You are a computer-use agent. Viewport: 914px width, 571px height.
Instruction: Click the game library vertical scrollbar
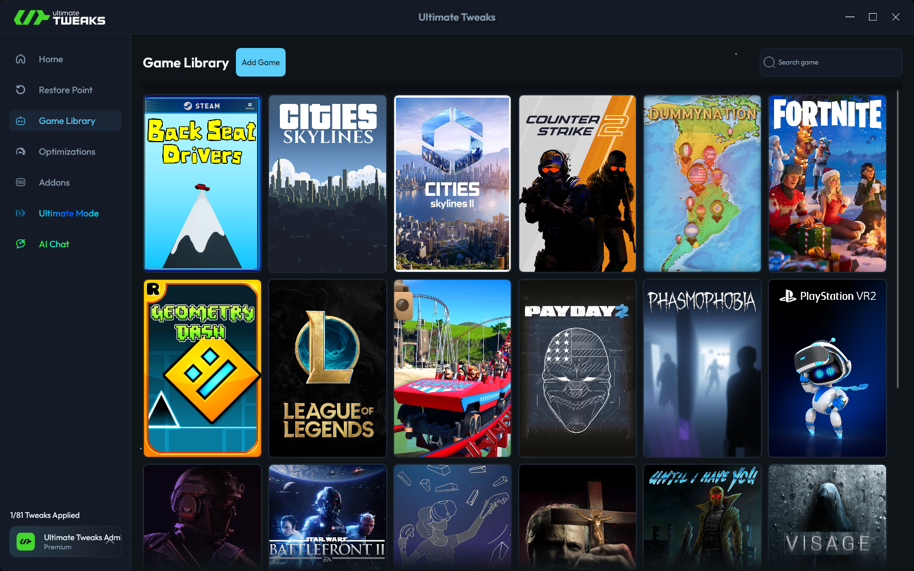[897, 240]
